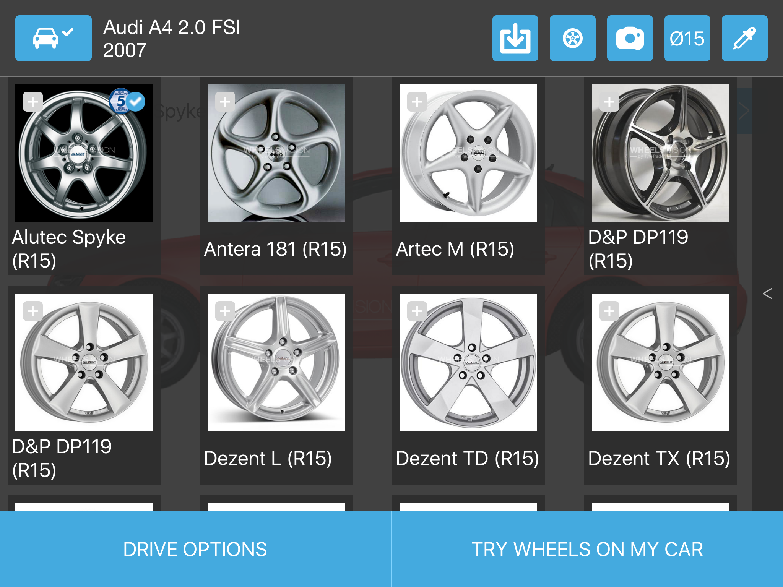Click the Artec M (R15) label
Image resolution: width=783 pixels, height=587 pixels.
[455, 249]
